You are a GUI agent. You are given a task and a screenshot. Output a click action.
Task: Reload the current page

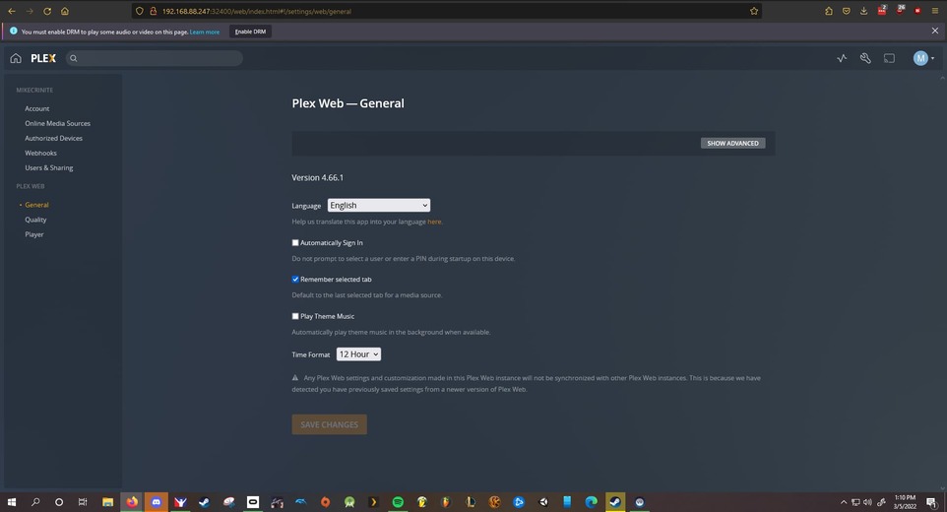[x=47, y=11]
